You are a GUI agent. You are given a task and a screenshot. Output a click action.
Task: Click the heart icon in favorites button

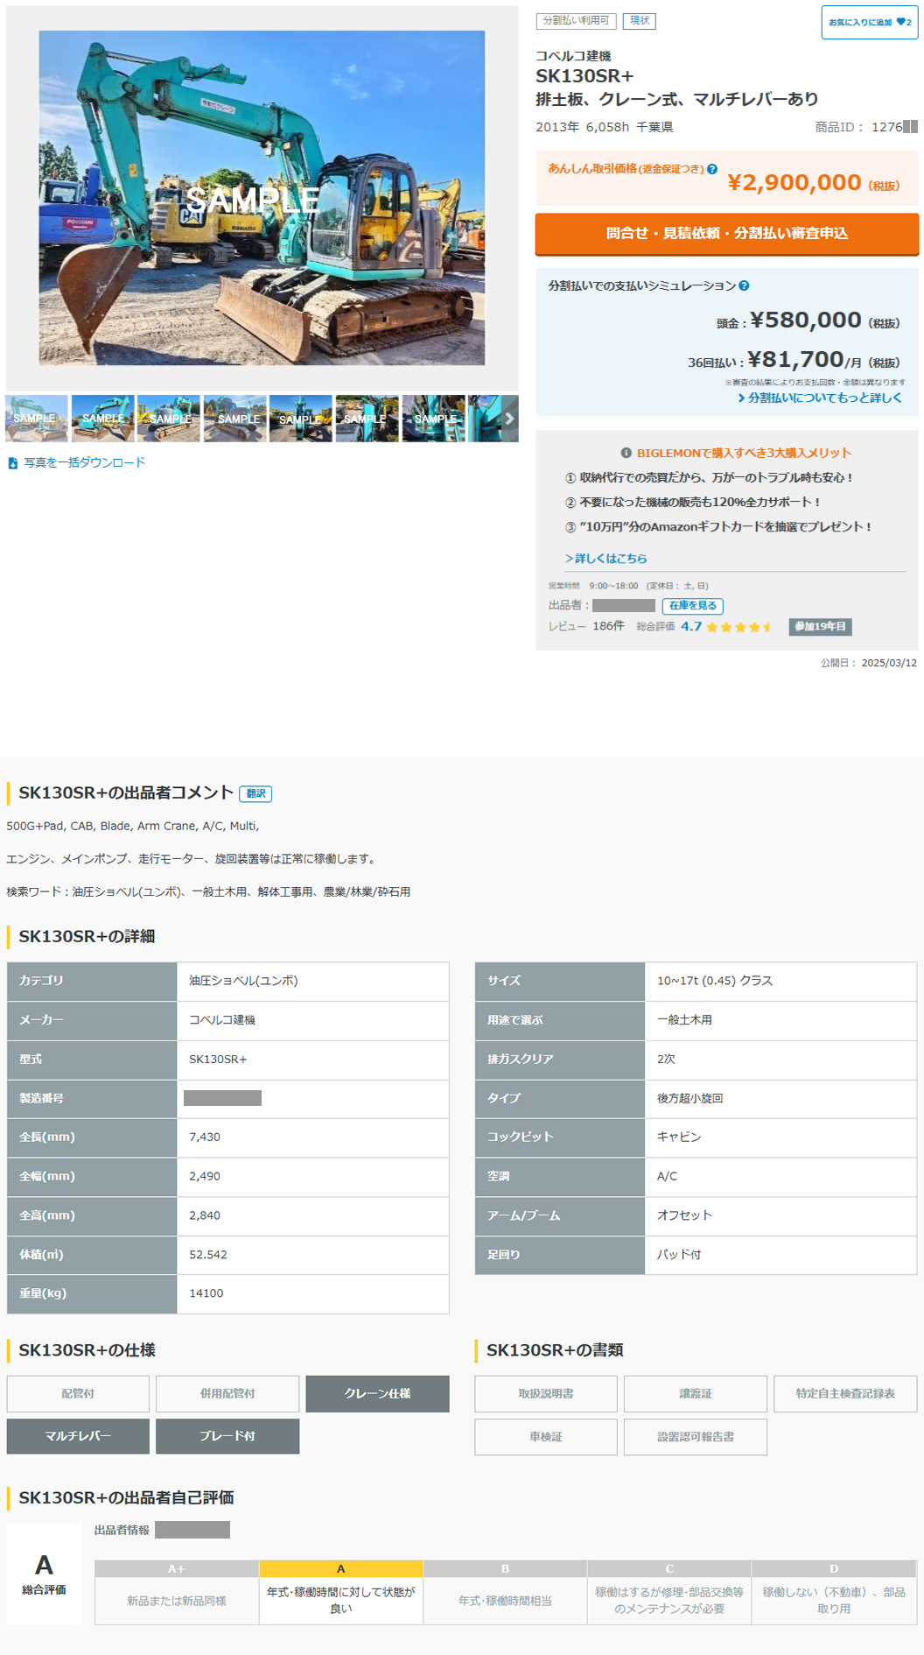pyautogui.click(x=901, y=22)
